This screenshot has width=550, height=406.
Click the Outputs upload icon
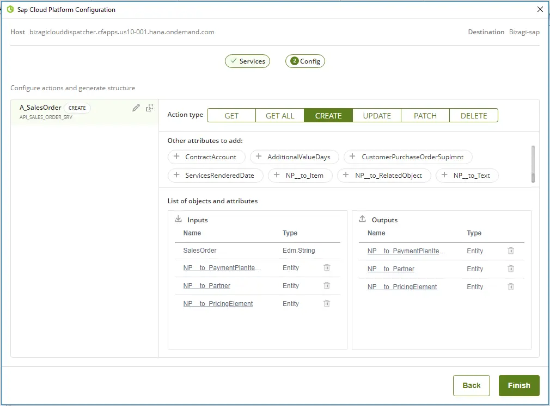[362, 219]
